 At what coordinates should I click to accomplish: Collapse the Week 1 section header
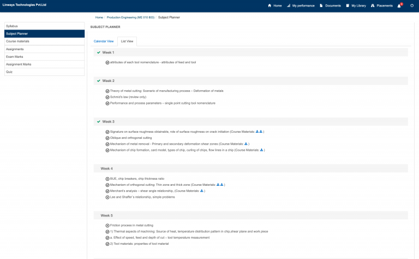point(250,52)
